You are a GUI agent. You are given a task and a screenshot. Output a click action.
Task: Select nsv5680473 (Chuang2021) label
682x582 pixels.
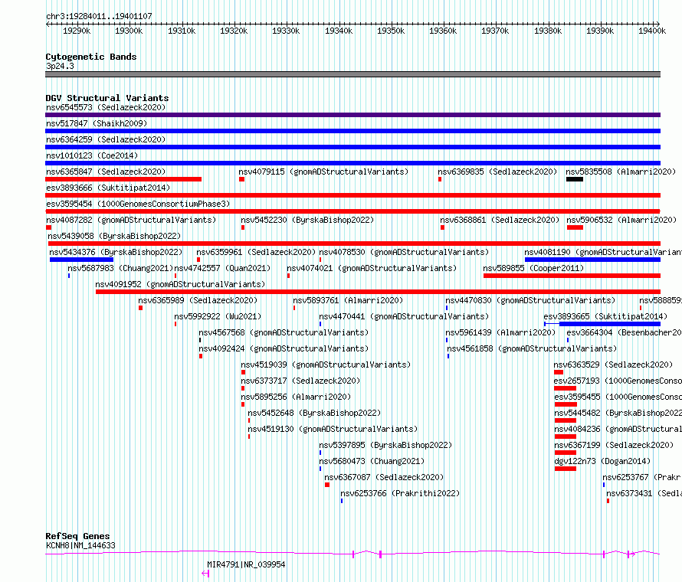[x=372, y=461]
